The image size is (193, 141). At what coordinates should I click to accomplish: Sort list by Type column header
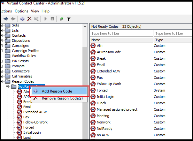[x=173, y=40]
